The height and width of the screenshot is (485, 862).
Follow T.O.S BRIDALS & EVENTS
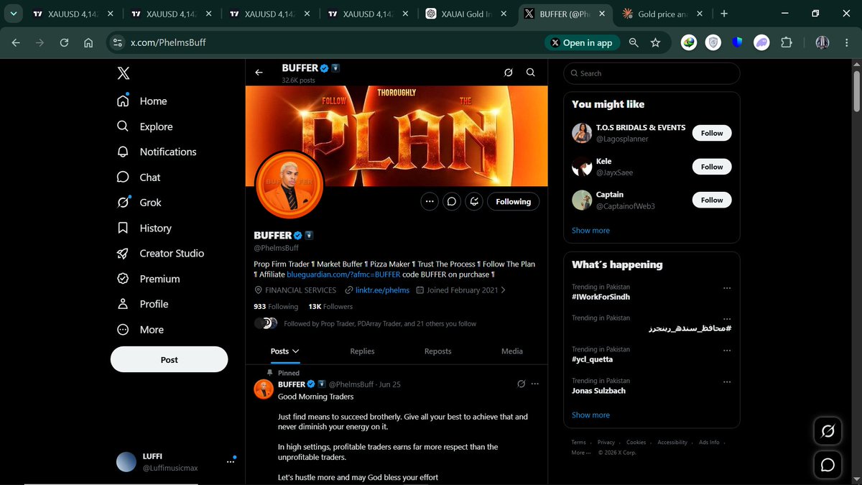pyautogui.click(x=712, y=133)
